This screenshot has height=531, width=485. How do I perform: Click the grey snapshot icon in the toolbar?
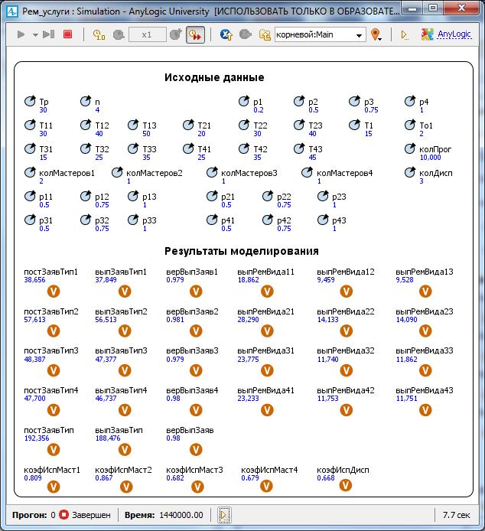coord(246,34)
